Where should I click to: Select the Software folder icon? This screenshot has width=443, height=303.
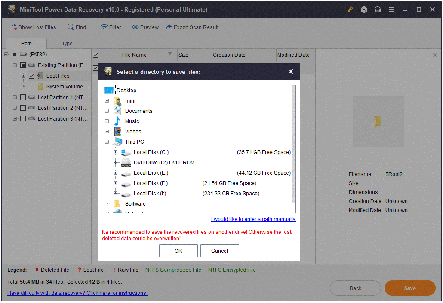coord(117,203)
